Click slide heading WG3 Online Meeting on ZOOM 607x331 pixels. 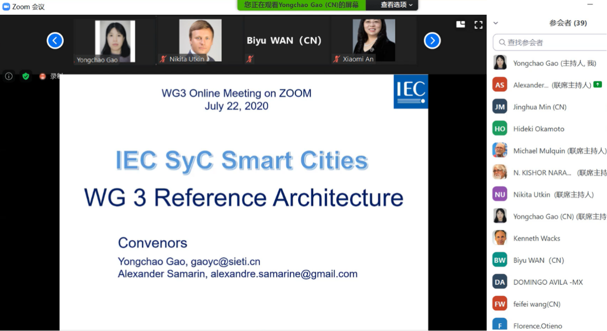point(236,93)
